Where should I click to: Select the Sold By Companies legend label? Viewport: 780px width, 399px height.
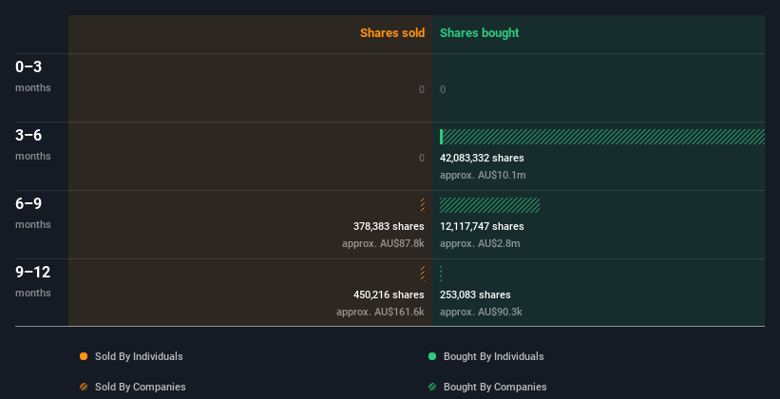coord(141,387)
